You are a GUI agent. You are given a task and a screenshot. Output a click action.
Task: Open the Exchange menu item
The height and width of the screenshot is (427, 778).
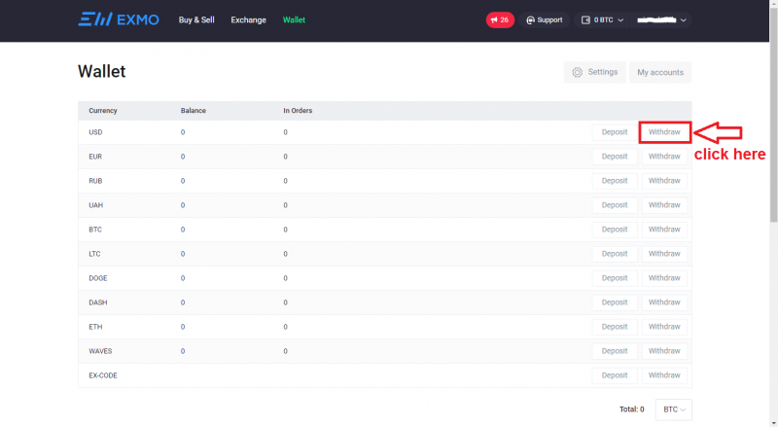coord(248,19)
